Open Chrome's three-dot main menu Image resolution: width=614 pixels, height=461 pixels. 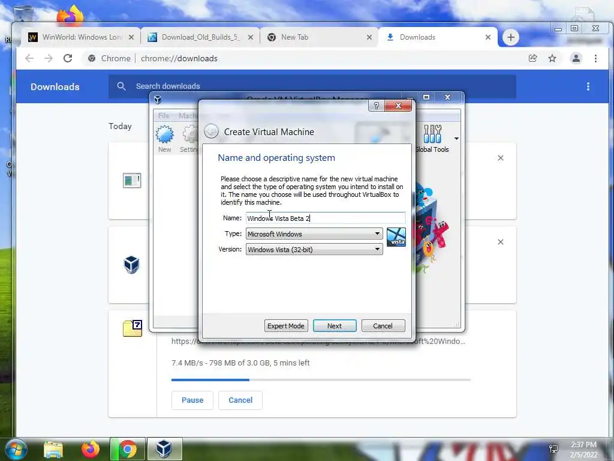pos(595,58)
